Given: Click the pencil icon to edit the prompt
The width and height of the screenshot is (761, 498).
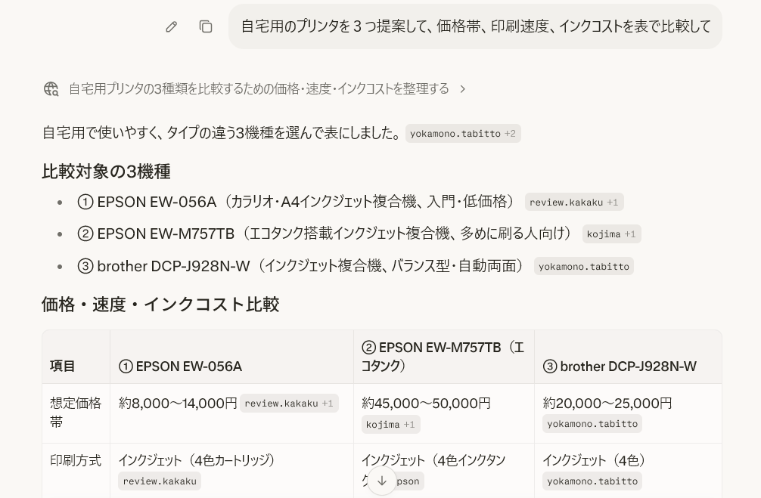Looking at the screenshot, I should (x=171, y=26).
